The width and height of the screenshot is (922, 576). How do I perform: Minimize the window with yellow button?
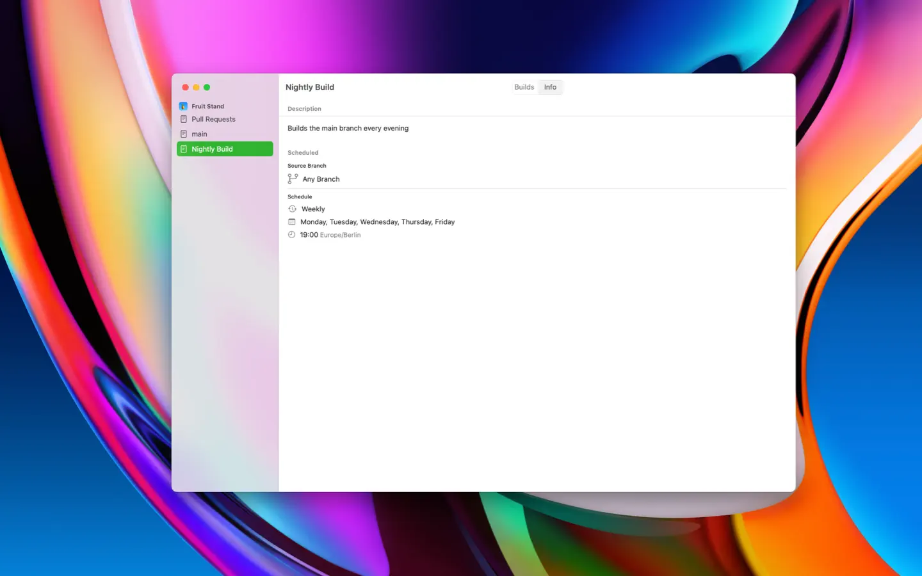pyautogui.click(x=196, y=87)
